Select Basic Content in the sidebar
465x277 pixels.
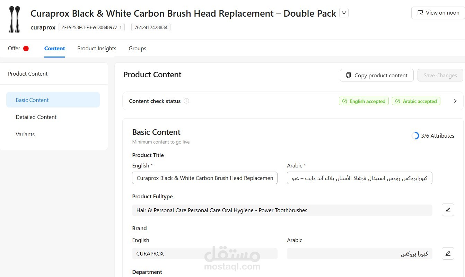(x=53, y=100)
